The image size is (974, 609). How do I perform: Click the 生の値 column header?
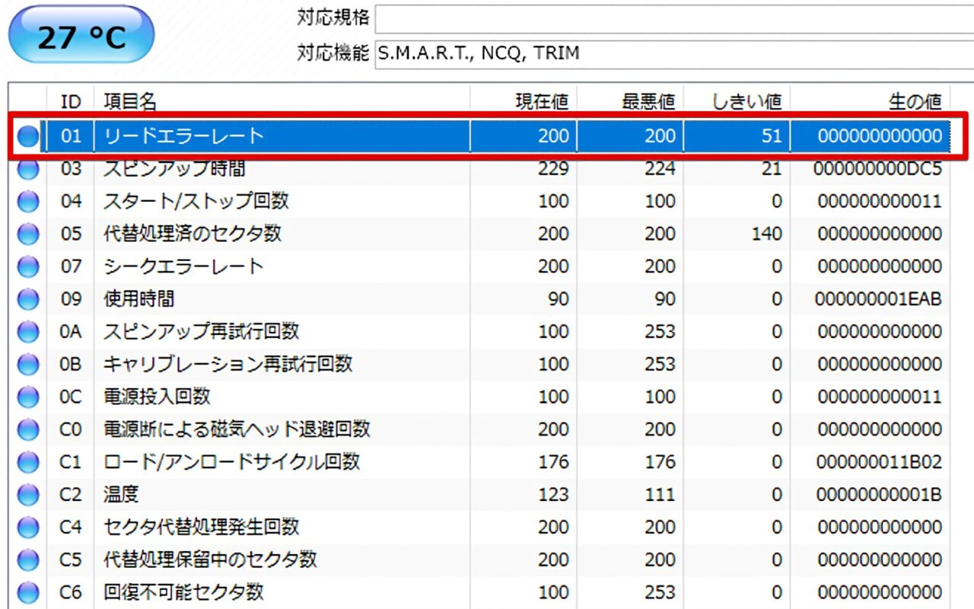[x=870, y=100]
